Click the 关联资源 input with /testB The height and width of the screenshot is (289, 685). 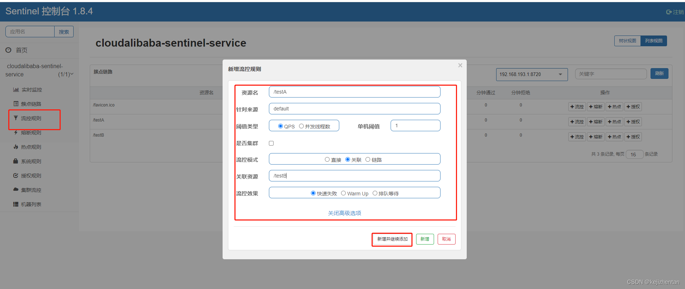354,176
